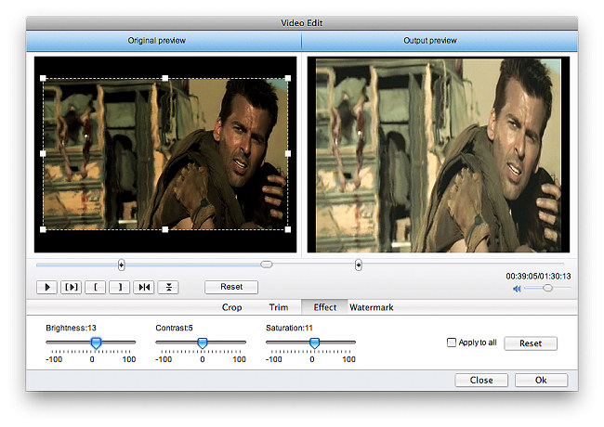Click the timecode 00:39:05/01:30:13

click(x=538, y=277)
